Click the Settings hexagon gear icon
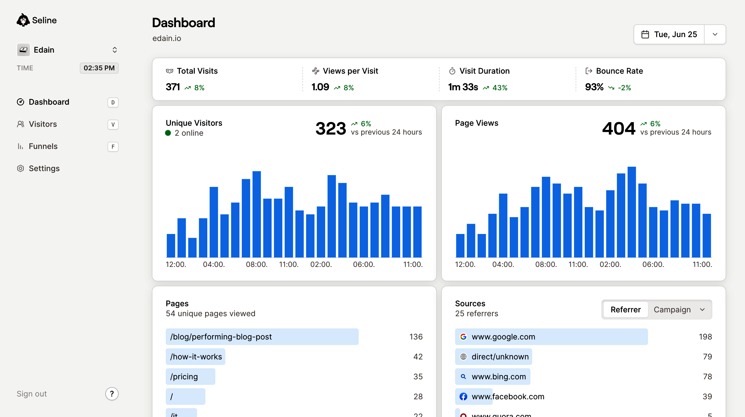 (x=21, y=168)
